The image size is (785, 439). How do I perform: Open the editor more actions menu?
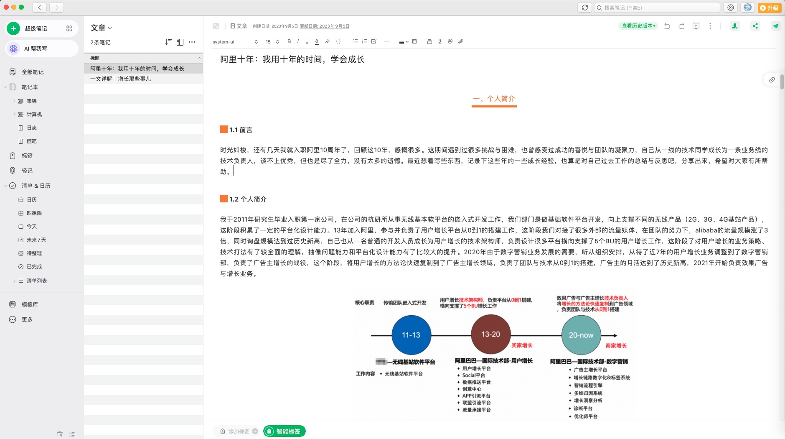tap(710, 26)
